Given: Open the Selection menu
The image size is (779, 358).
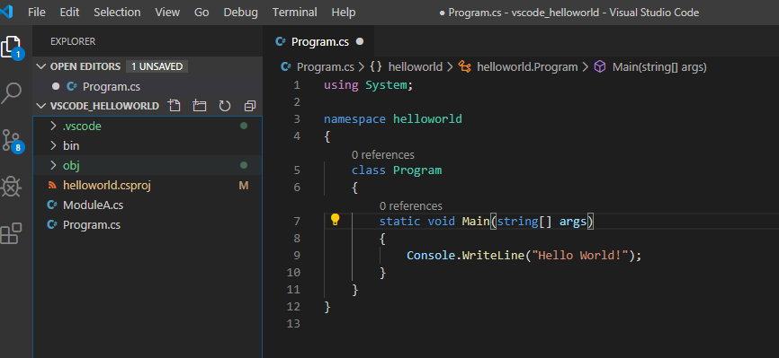Looking at the screenshot, I should point(117,13).
